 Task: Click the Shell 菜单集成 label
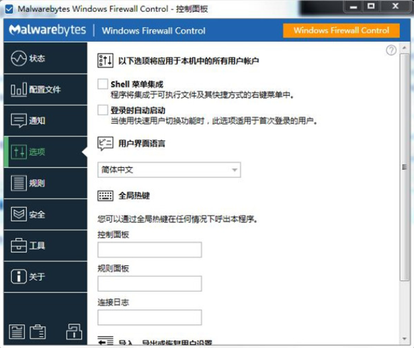tap(137, 84)
